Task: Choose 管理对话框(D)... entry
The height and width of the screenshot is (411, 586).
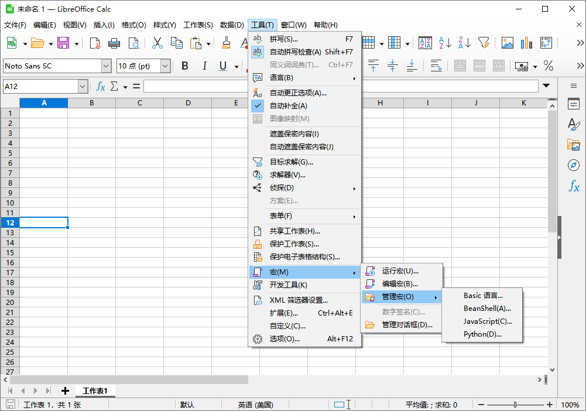Action: (402, 325)
